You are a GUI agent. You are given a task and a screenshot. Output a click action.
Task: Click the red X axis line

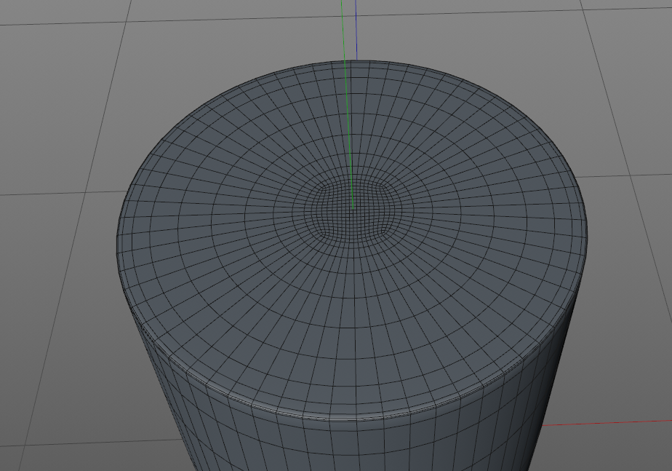coord(607,423)
